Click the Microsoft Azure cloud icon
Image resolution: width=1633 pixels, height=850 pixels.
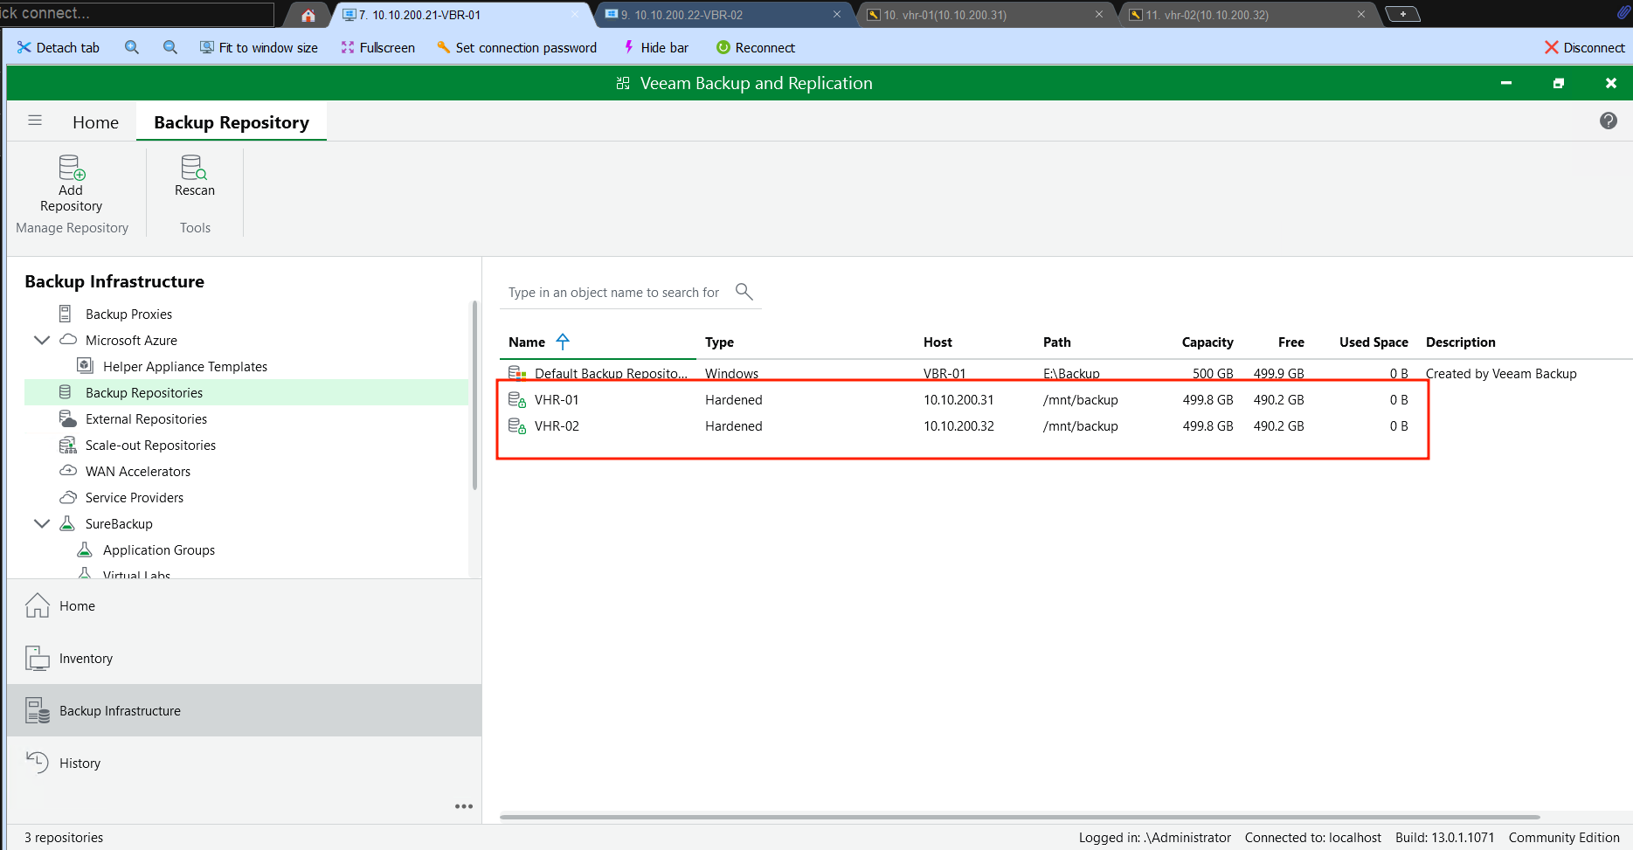(67, 340)
